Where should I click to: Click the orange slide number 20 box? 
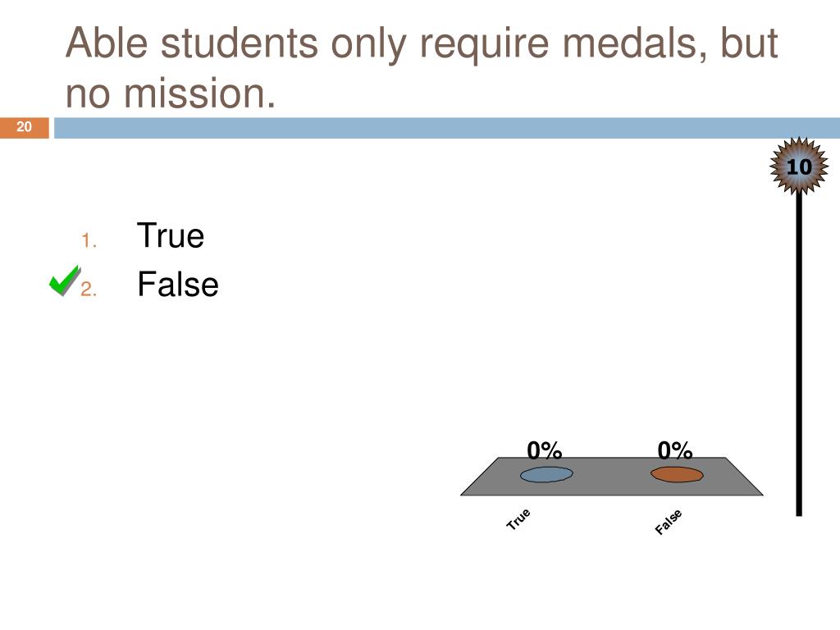tap(24, 127)
